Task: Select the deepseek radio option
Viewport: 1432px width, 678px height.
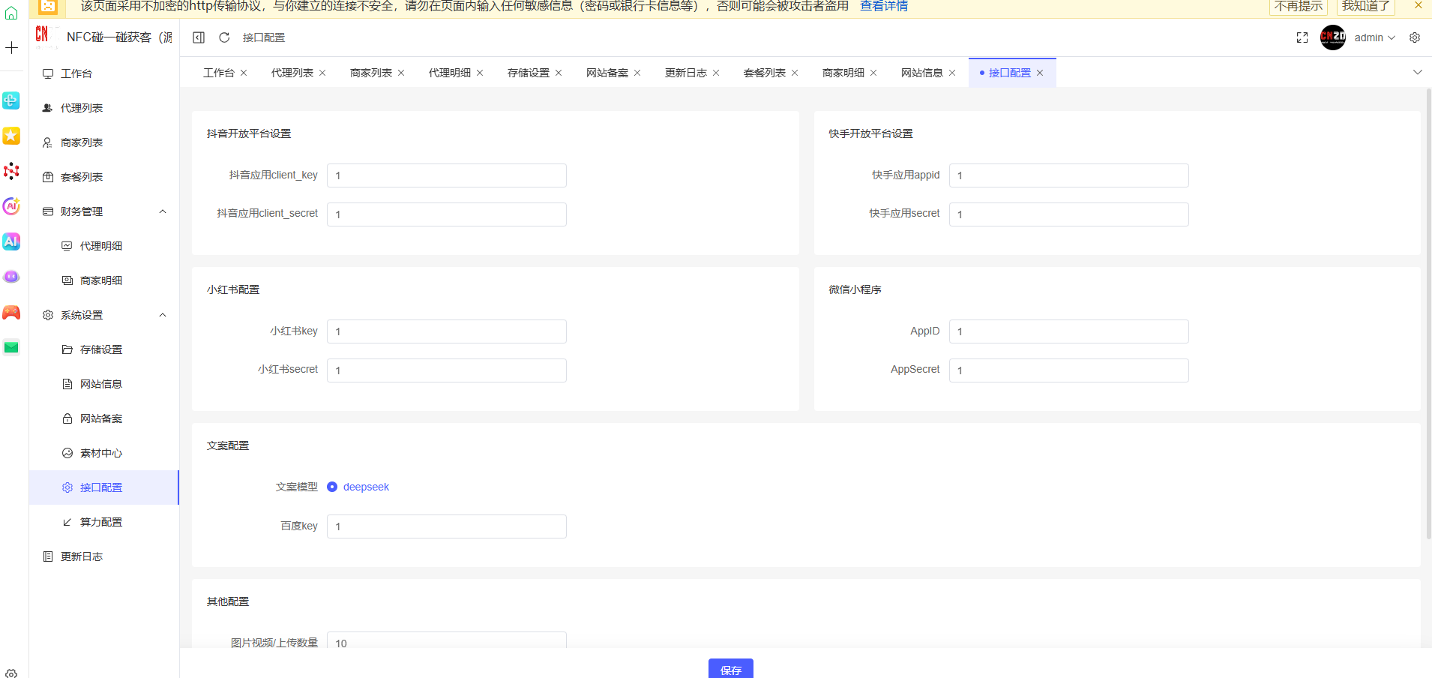Action: [332, 487]
